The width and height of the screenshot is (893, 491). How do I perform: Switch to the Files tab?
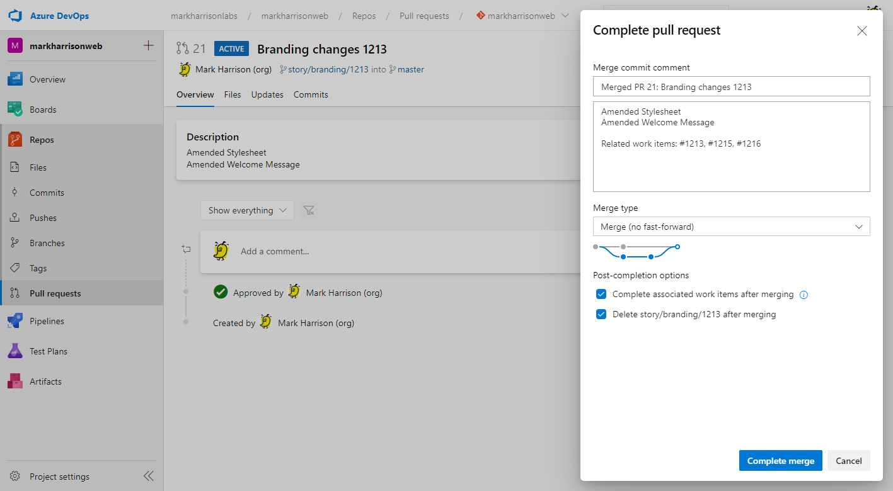tap(233, 94)
